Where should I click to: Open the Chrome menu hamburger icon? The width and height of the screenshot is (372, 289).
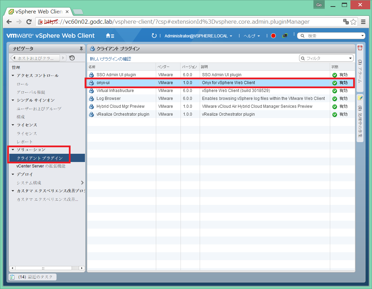363,22
